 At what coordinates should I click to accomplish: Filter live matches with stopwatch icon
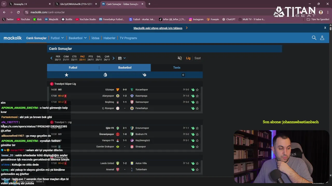tap(105, 75)
